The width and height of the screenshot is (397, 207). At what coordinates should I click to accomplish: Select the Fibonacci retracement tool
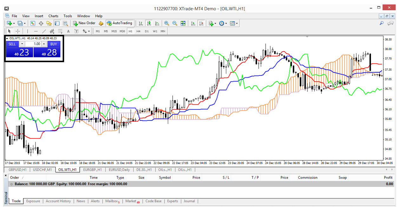pyautogui.click(x=60, y=31)
